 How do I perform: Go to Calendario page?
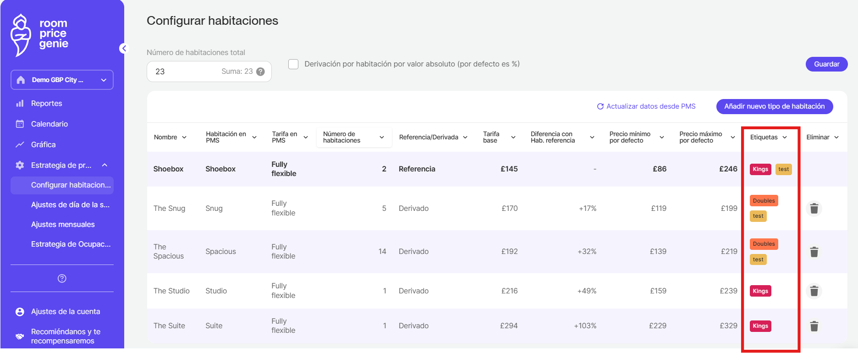[49, 124]
